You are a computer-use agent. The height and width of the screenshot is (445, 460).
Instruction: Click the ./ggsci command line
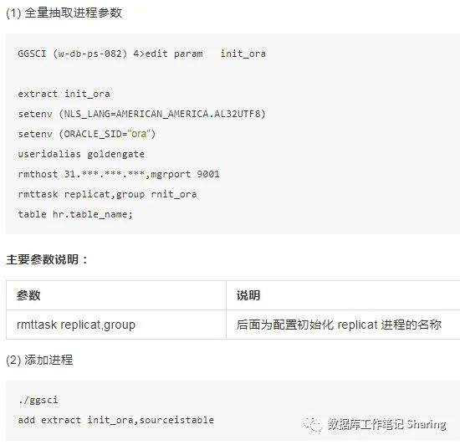point(38,400)
